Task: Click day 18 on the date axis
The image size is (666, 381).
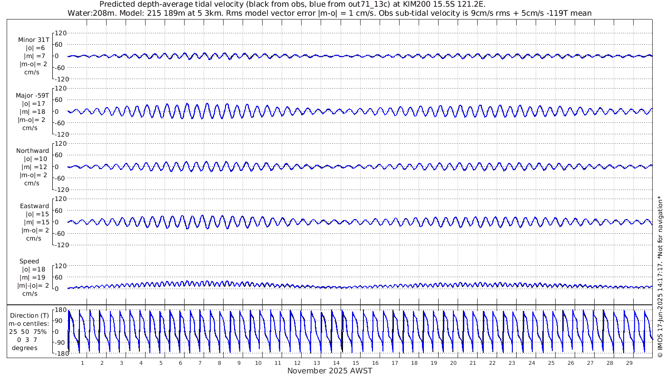Action: pyautogui.click(x=414, y=363)
